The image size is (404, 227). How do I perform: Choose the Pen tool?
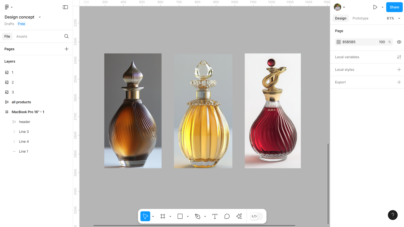198,216
